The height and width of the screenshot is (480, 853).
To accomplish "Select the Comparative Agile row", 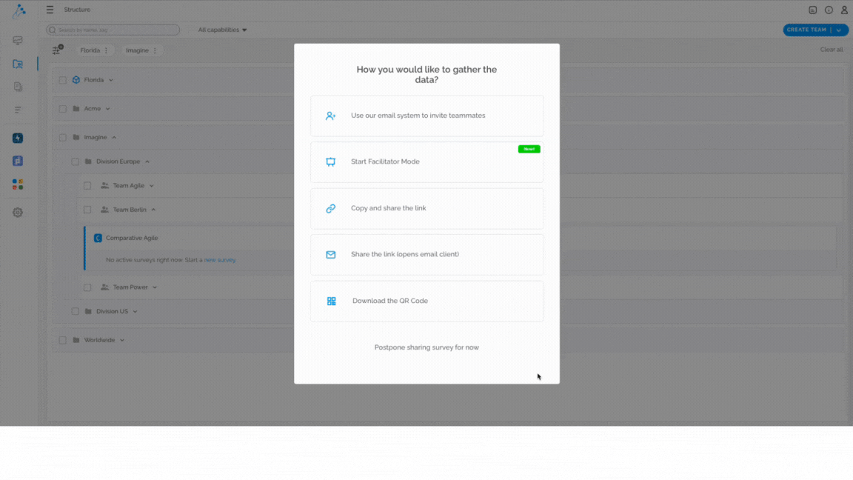I will [x=461, y=238].
